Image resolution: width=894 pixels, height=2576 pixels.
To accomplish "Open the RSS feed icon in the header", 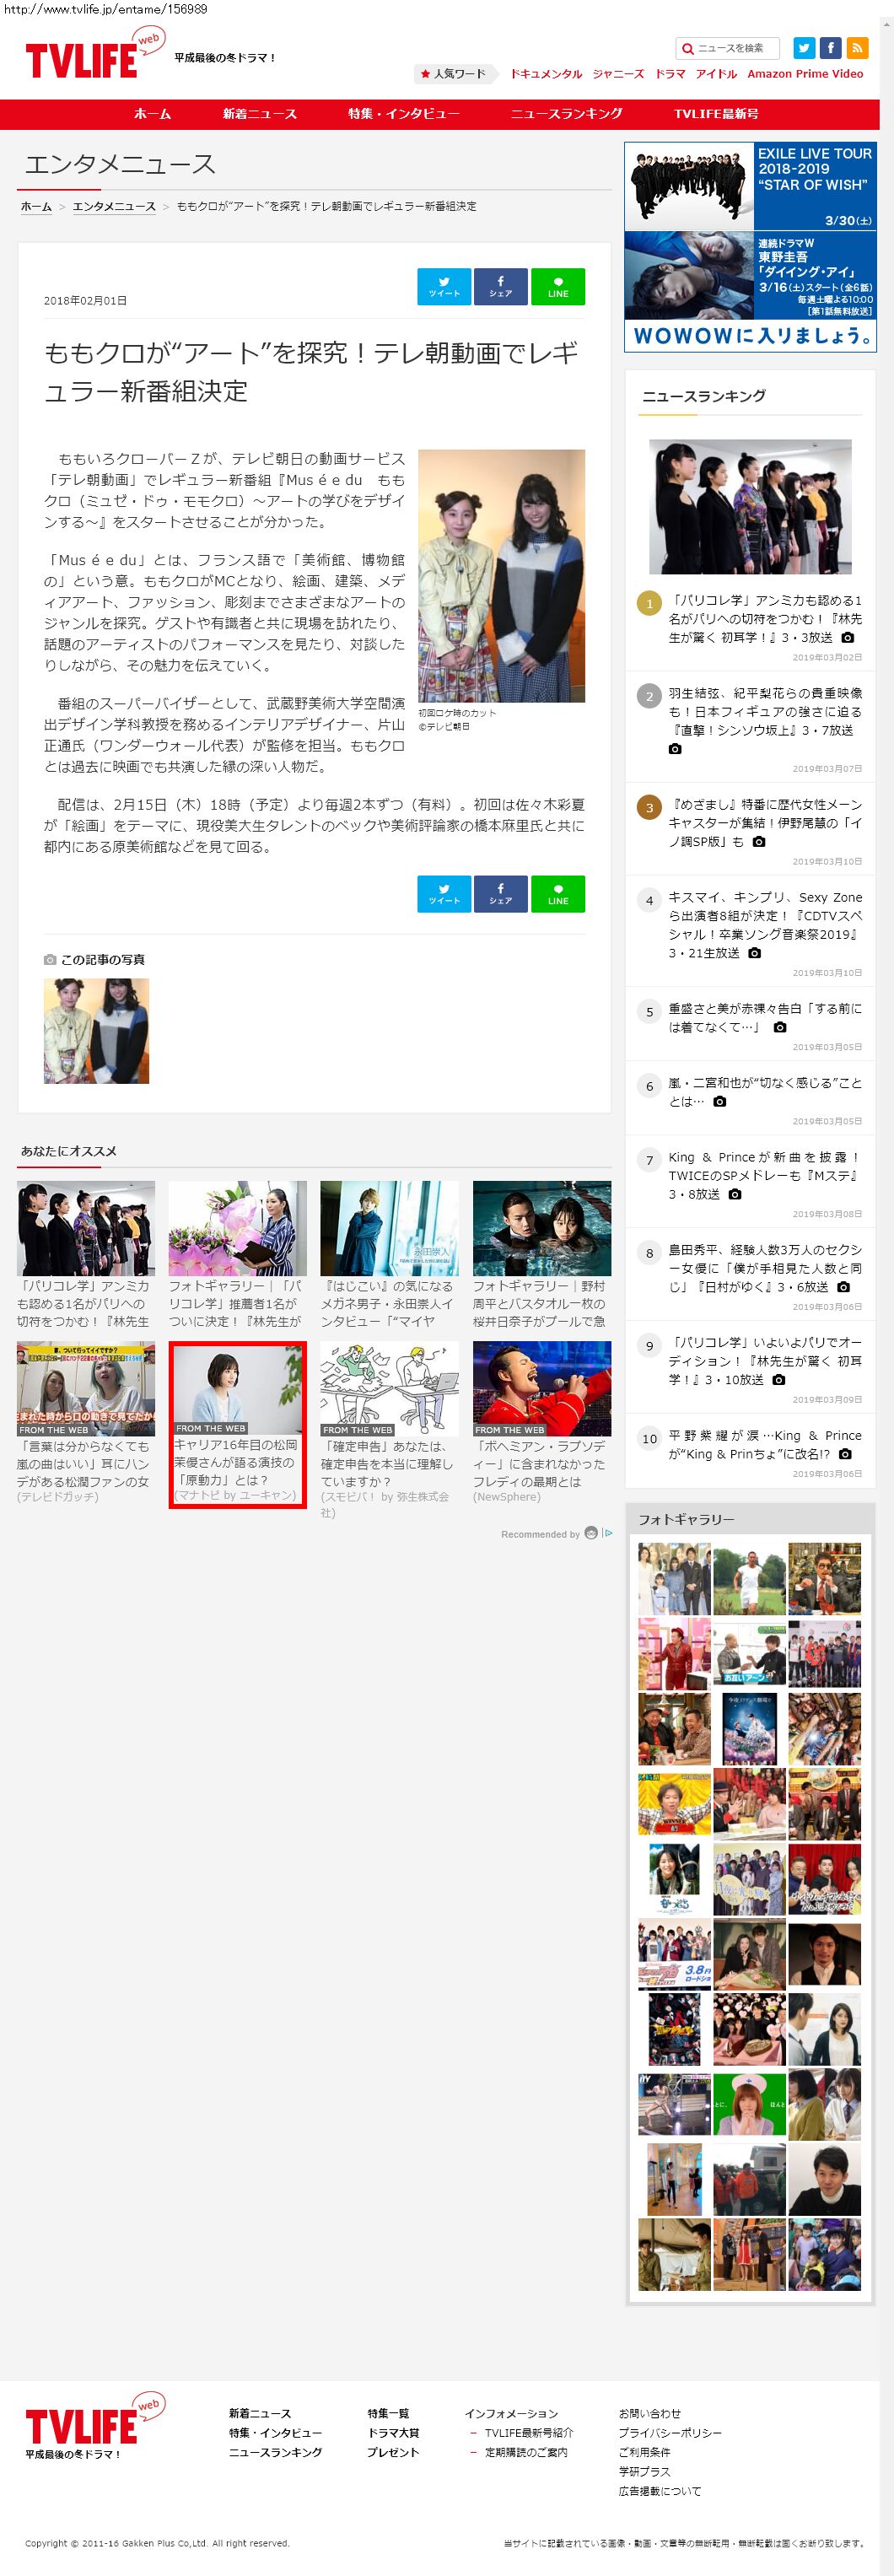I will [x=857, y=48].
